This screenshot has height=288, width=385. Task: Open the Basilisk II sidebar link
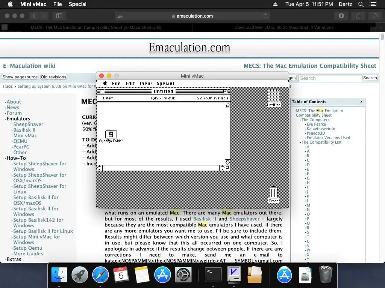click(x=24, y=130)
